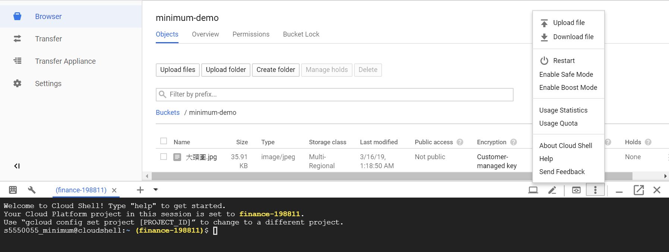Toggle the three-dot more menu button
669x252 pixels.
click(595, 190)
